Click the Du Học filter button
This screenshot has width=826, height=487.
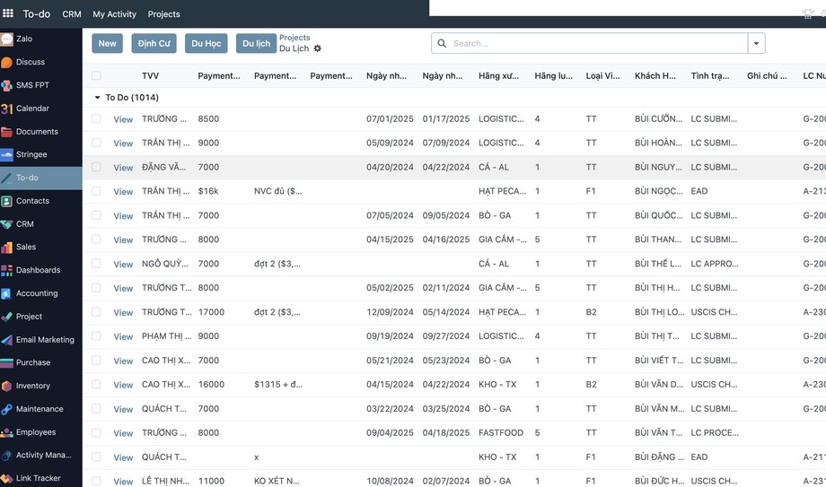(x=206, y=43)
